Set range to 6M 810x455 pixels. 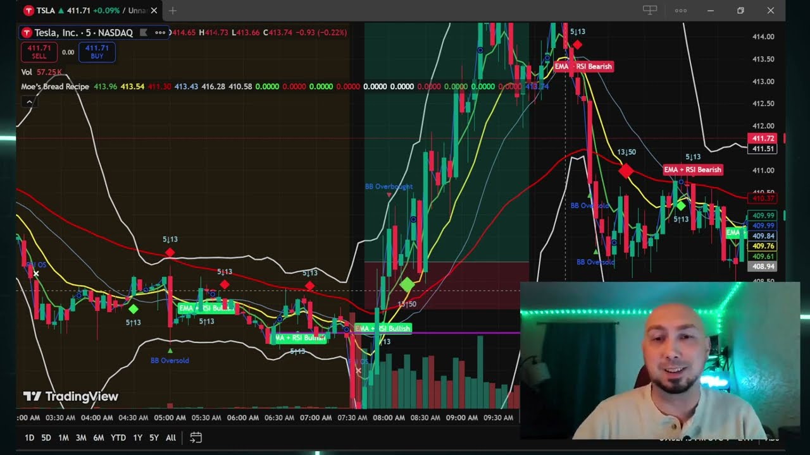pyautogui.click(x=99, y=438)
